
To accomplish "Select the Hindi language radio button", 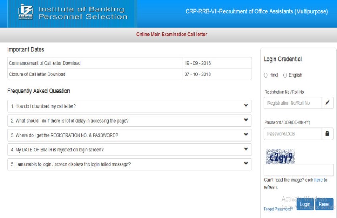I will click(x=266, y=75).
